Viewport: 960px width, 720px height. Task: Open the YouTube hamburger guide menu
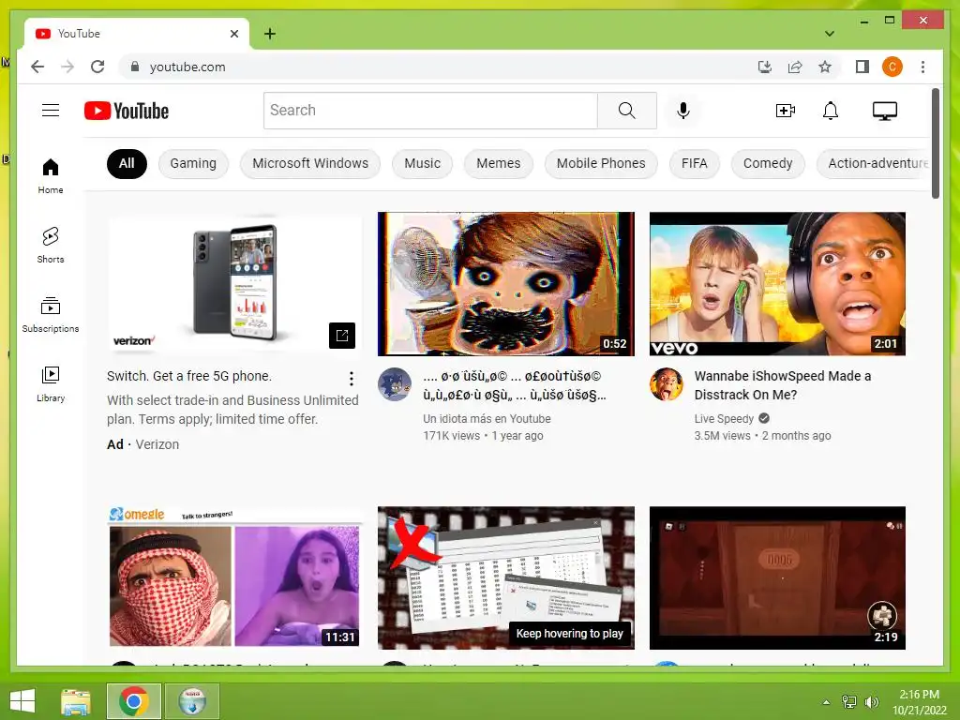[51, 111]
